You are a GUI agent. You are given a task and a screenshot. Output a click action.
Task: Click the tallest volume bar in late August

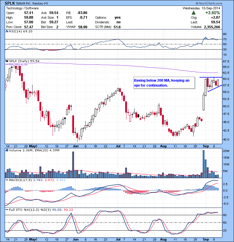(204, 164)
